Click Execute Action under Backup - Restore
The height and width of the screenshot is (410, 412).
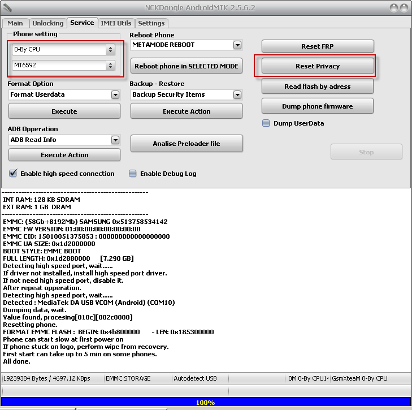point(187,111)
